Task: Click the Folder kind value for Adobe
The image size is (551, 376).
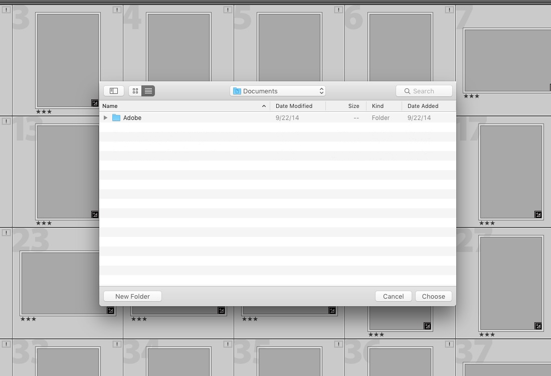Action: [381, 118]
